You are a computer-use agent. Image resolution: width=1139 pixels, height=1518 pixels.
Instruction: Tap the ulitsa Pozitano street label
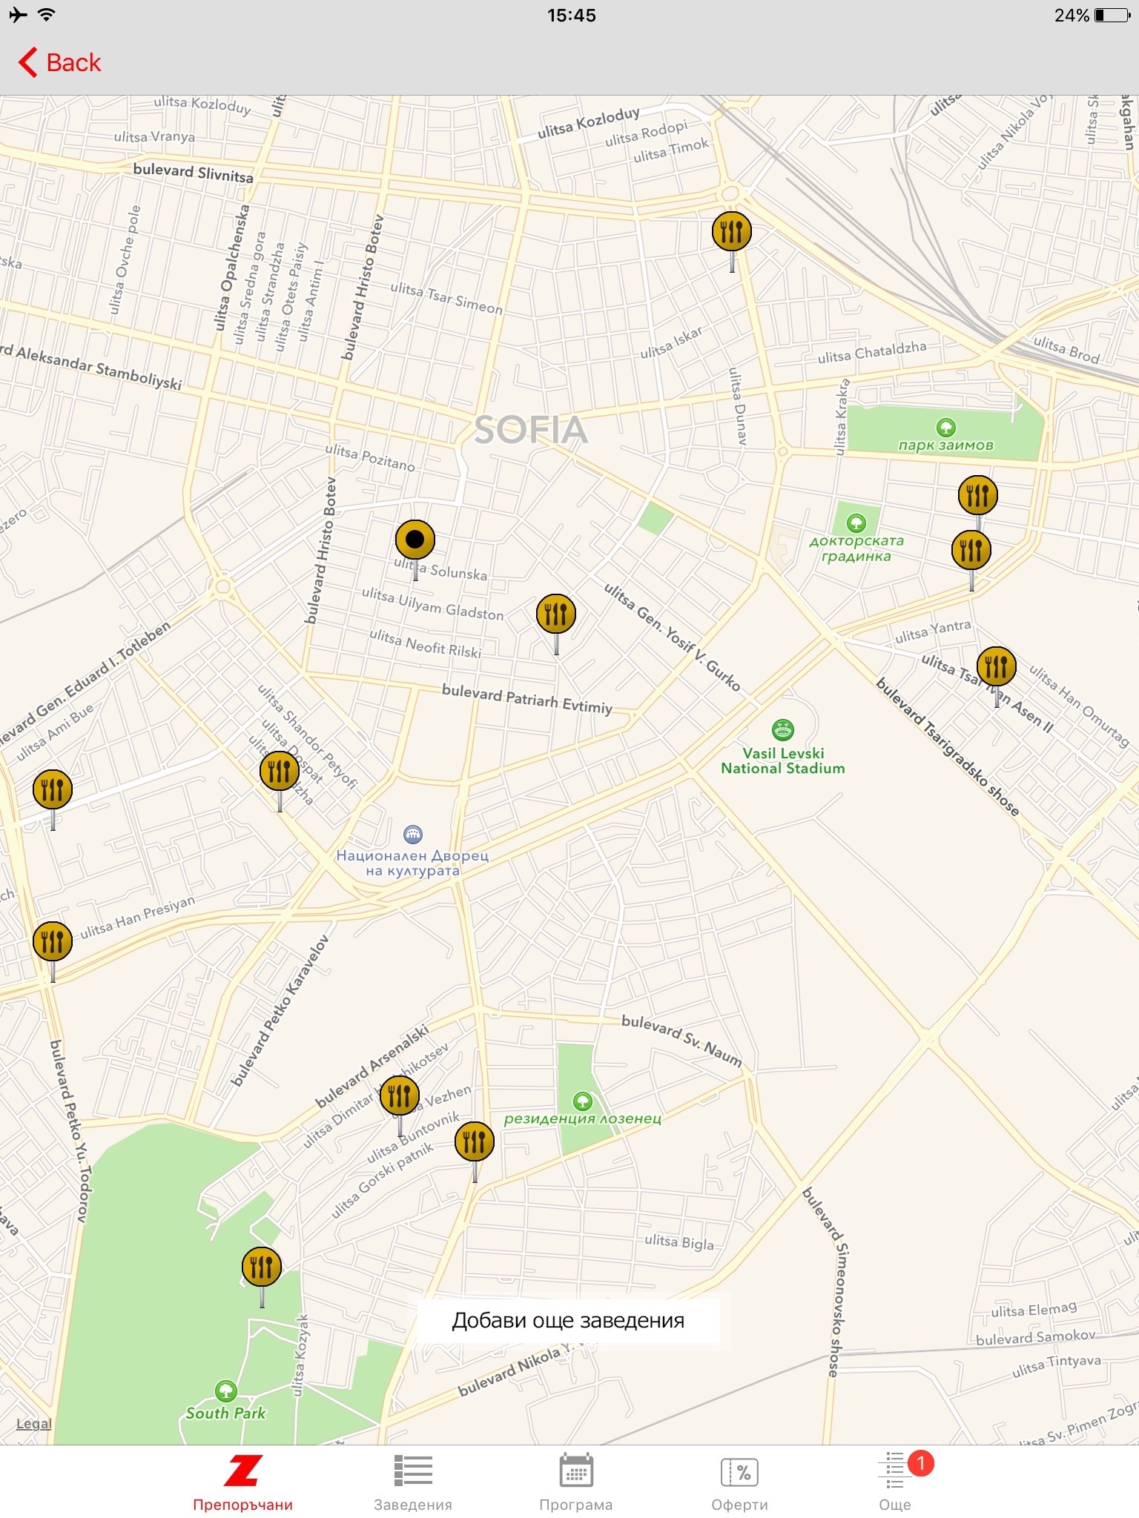(370, 457)
